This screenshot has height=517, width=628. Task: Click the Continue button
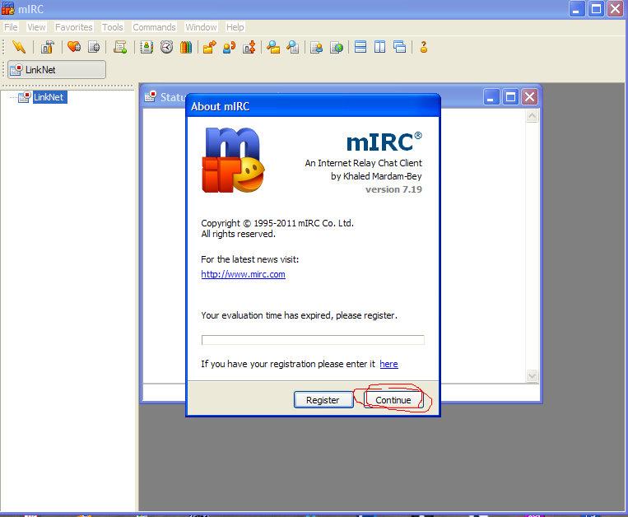click(393, 399)
